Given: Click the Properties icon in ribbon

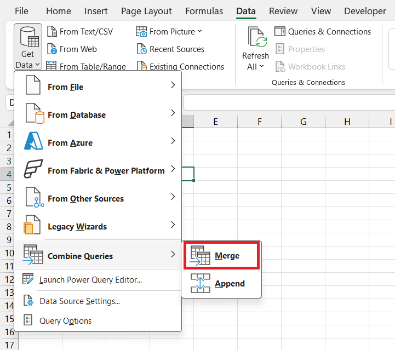Looking at the screenshot, I should tap(280, 49).
